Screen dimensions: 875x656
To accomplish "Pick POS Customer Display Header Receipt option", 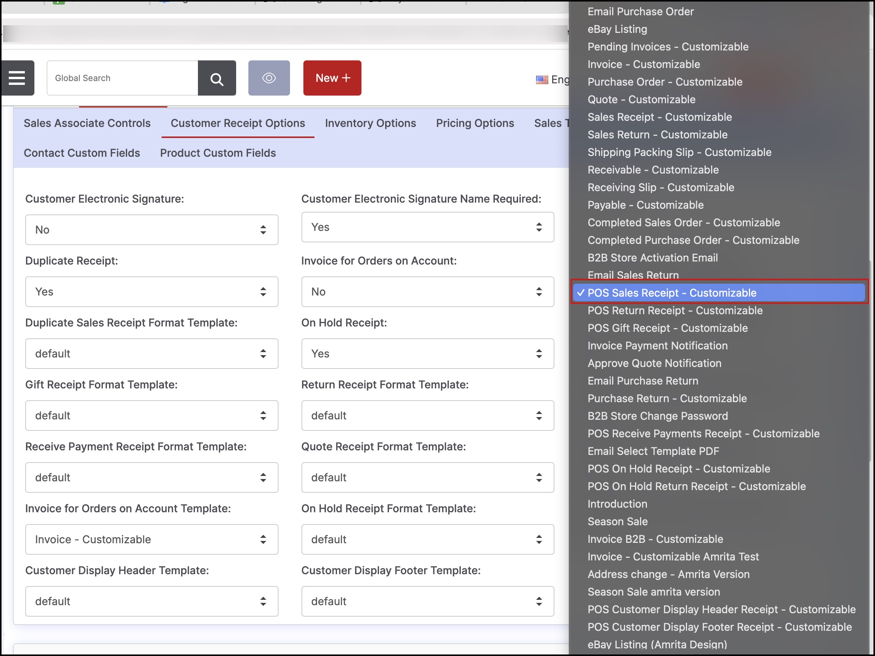I will point(719,609).
